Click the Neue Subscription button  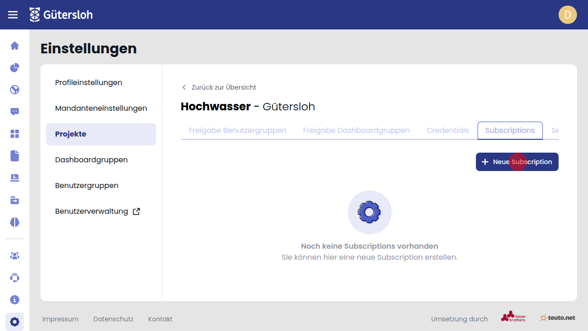point(517,162)
